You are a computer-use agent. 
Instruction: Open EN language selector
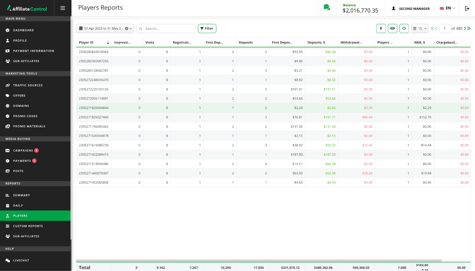coord(447,8)
